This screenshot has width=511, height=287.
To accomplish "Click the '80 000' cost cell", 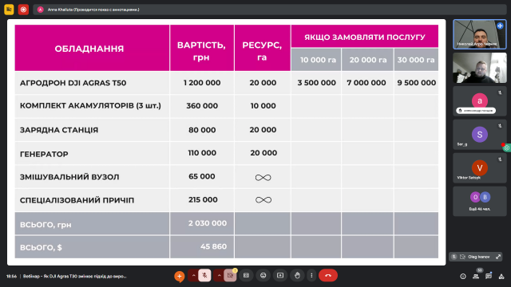I will click(202, 130).
